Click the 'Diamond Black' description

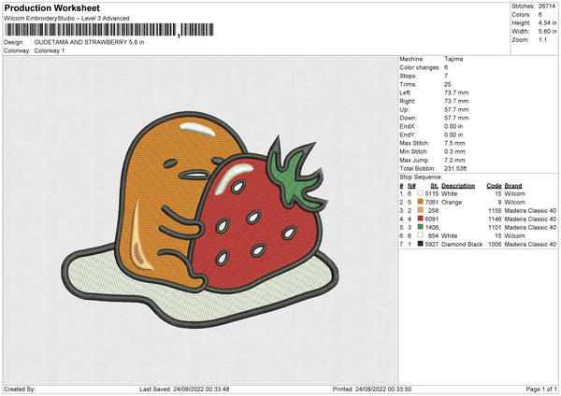click(462, 245)
